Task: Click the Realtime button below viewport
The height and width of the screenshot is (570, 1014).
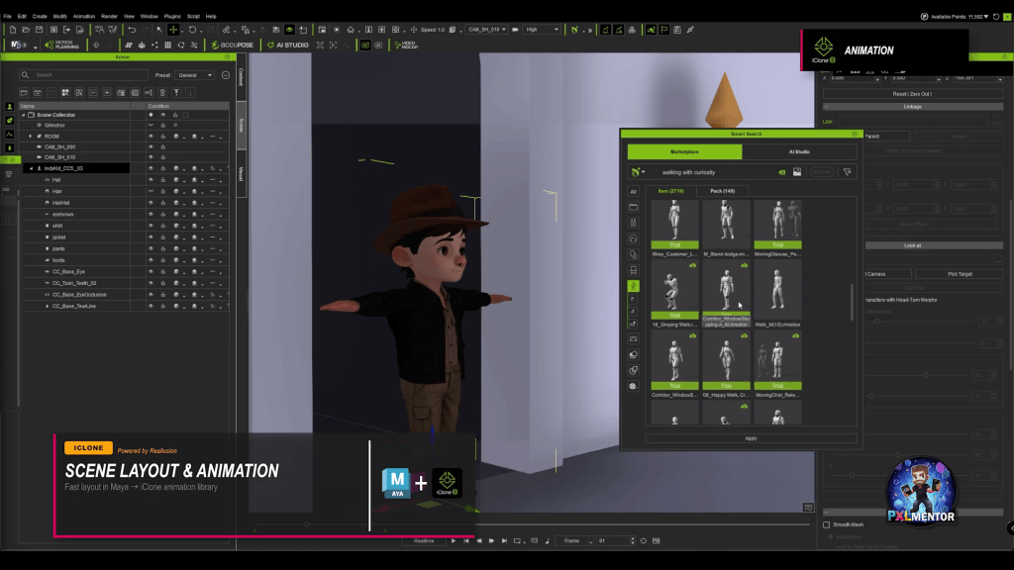Action: 424,541
